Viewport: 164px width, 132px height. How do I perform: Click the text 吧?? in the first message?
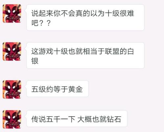pos(41,23)
